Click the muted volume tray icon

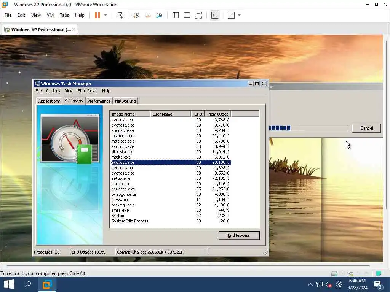pyautogui.click(x=329, y=284)
